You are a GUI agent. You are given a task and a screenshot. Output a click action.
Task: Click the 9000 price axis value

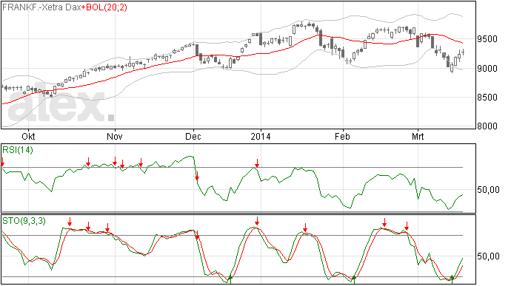point(487,68)
